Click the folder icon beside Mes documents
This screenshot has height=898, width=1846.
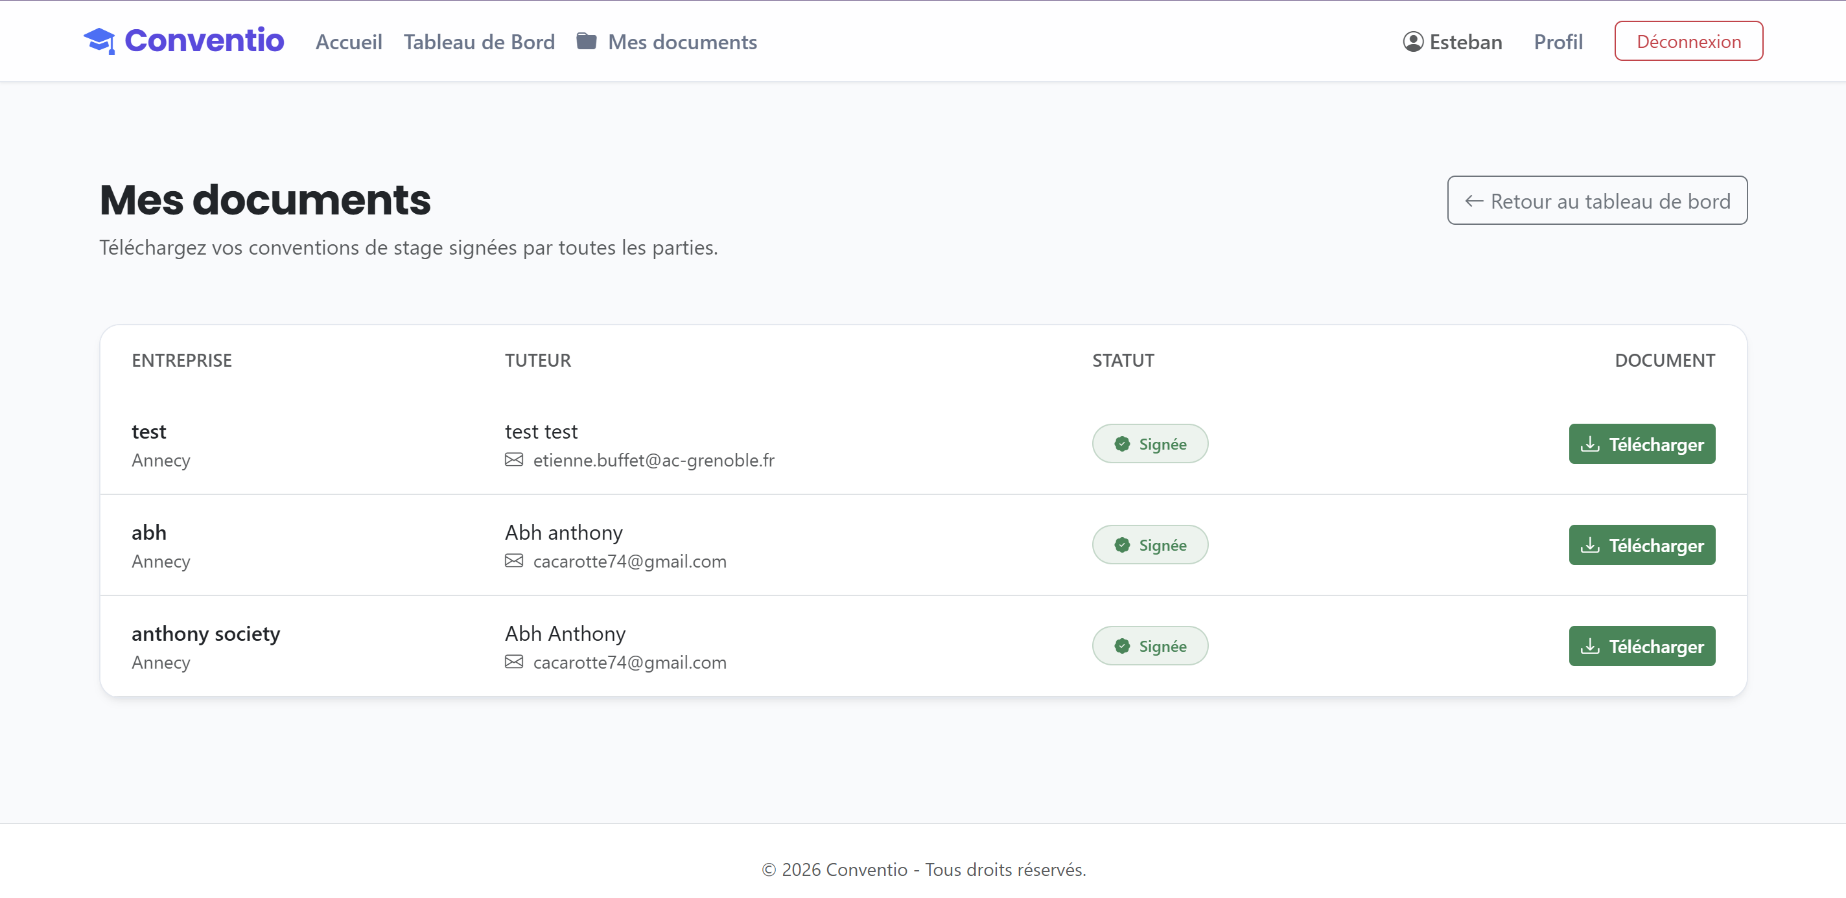pos(586,41)
